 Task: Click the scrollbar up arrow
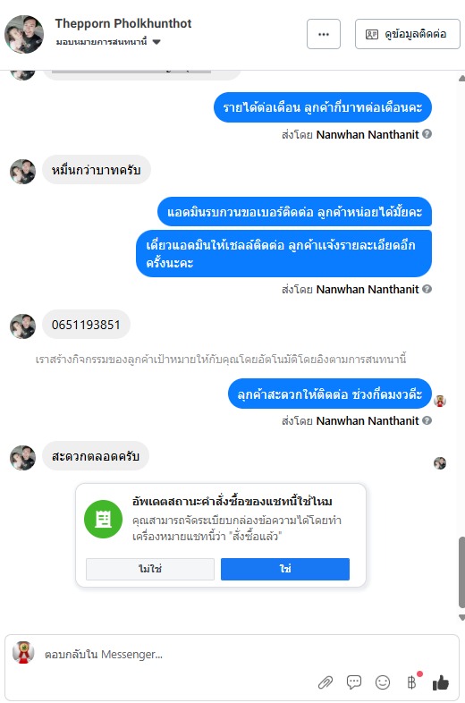(461, 79)
